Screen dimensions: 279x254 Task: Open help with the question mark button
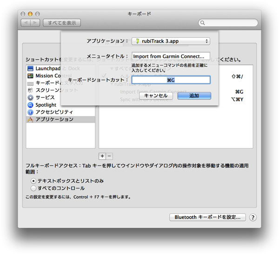[x=253, y=217]
